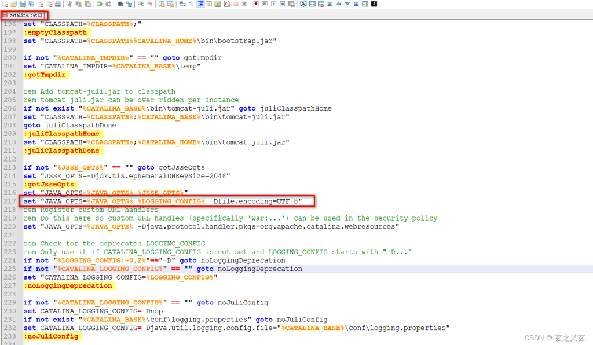Toggle the indent guide icon
593x345 pixels.
tap(200, 4)
